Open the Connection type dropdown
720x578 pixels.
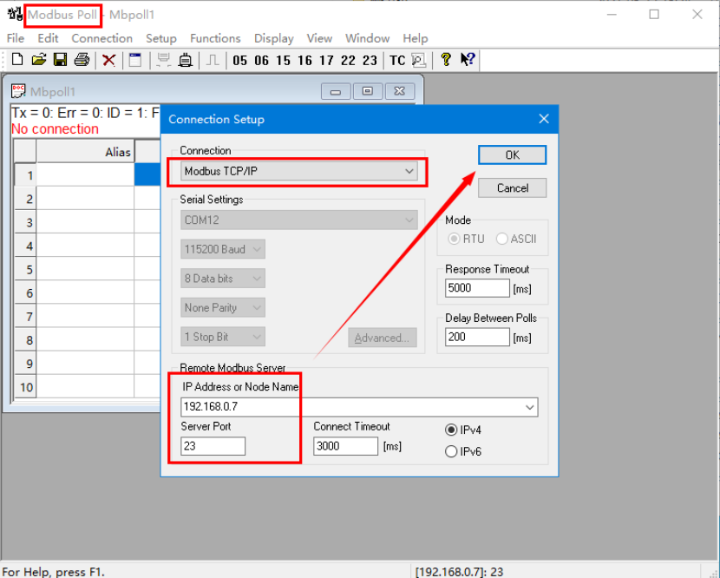[299, 171]
